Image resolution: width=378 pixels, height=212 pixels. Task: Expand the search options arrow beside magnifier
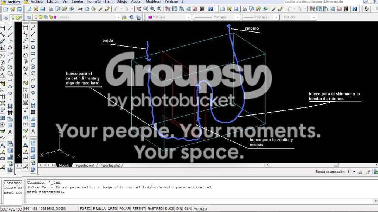pos(370,1)
